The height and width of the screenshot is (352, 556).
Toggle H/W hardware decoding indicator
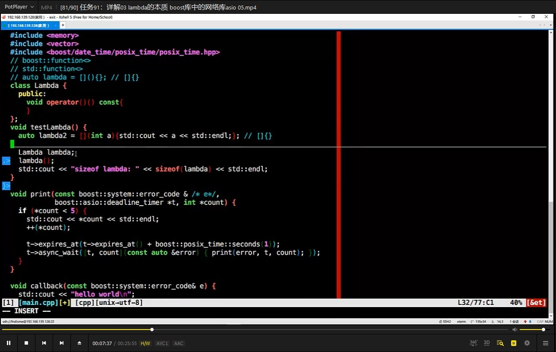(145, 343)
